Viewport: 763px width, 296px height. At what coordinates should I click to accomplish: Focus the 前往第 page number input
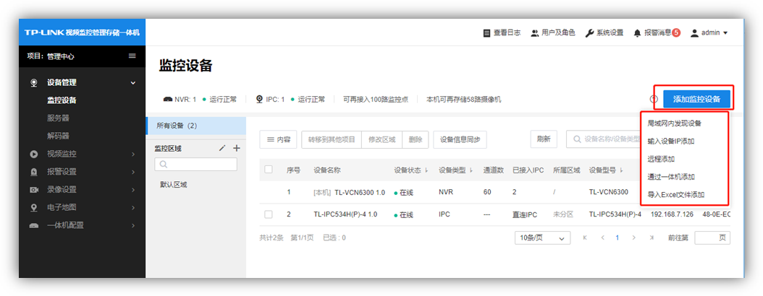[712, 238]
